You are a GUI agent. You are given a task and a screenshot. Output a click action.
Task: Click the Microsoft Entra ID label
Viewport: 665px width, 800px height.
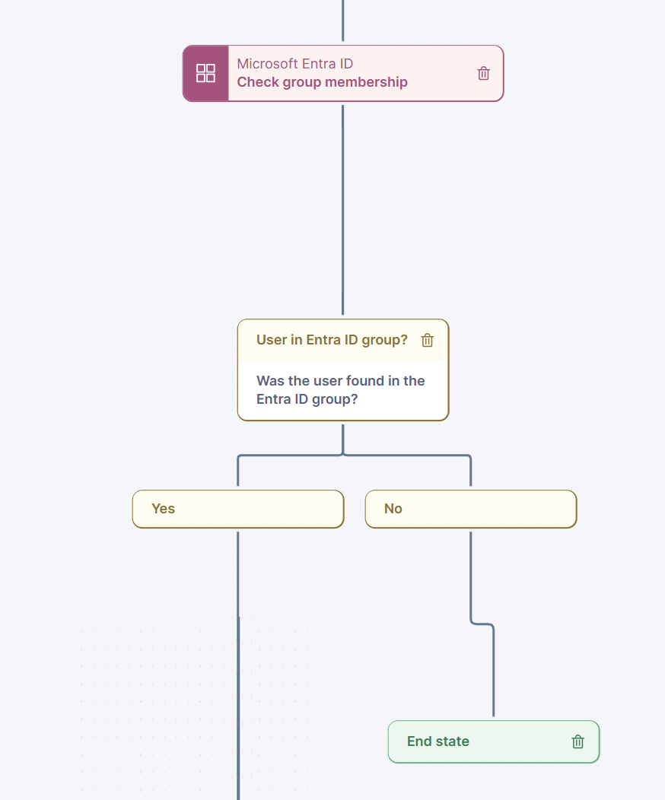(294, 64)
